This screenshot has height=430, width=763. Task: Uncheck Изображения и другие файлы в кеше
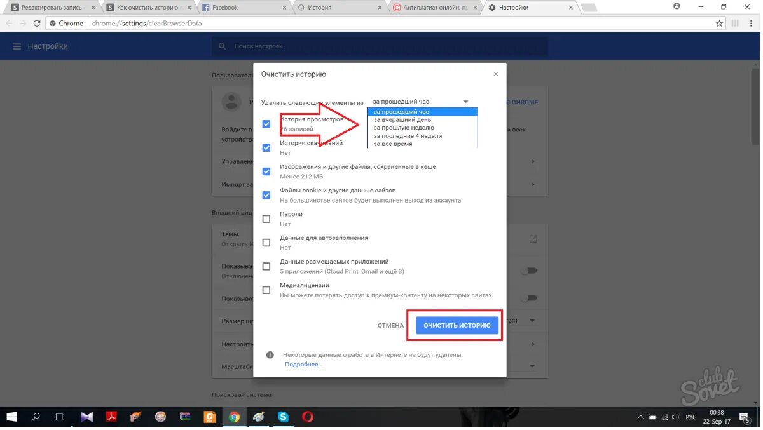[266, 171]
